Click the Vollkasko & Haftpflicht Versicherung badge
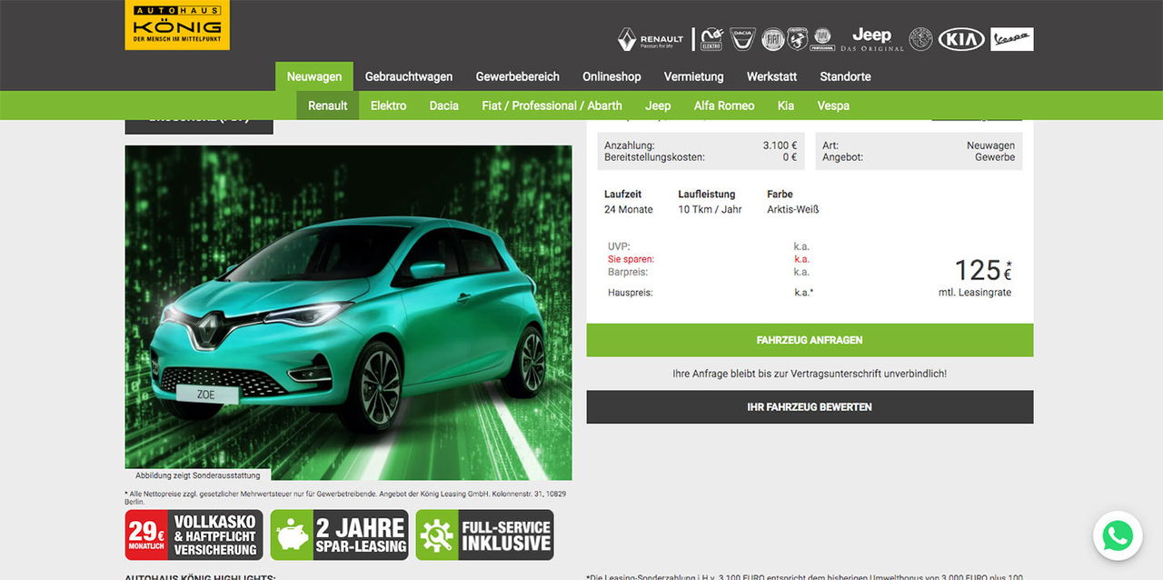The width and height of the screenshot is (1163, 580). pyautogui.click(x=194, y=535)
